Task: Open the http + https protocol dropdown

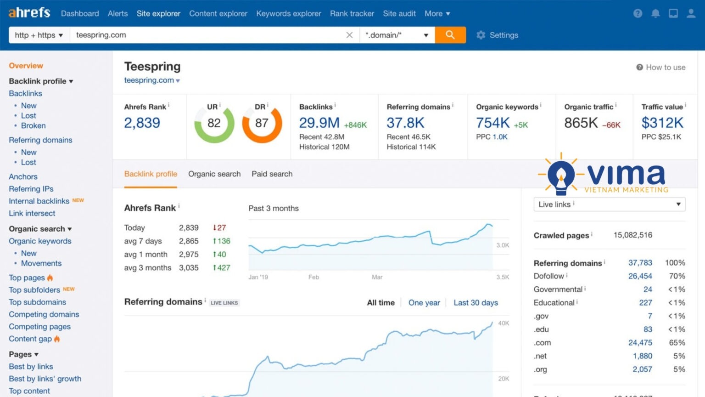Action: point(39,35)
